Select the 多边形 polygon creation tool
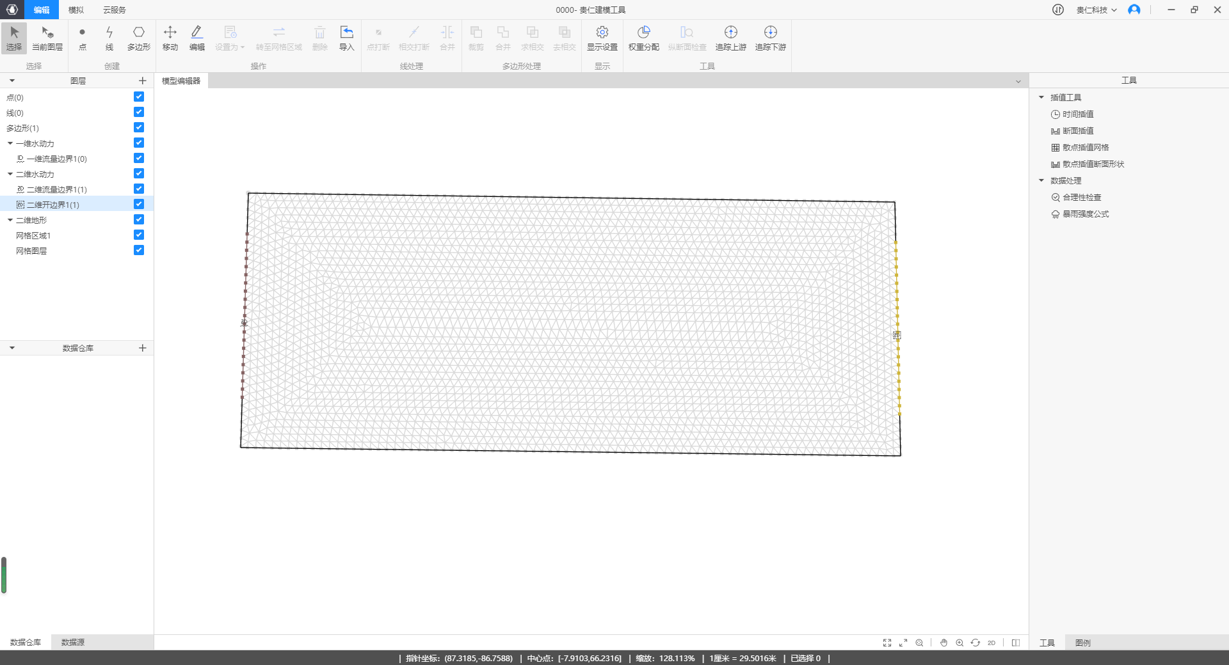The width and height of the screenshot is (1229, 665). [138, 38]
